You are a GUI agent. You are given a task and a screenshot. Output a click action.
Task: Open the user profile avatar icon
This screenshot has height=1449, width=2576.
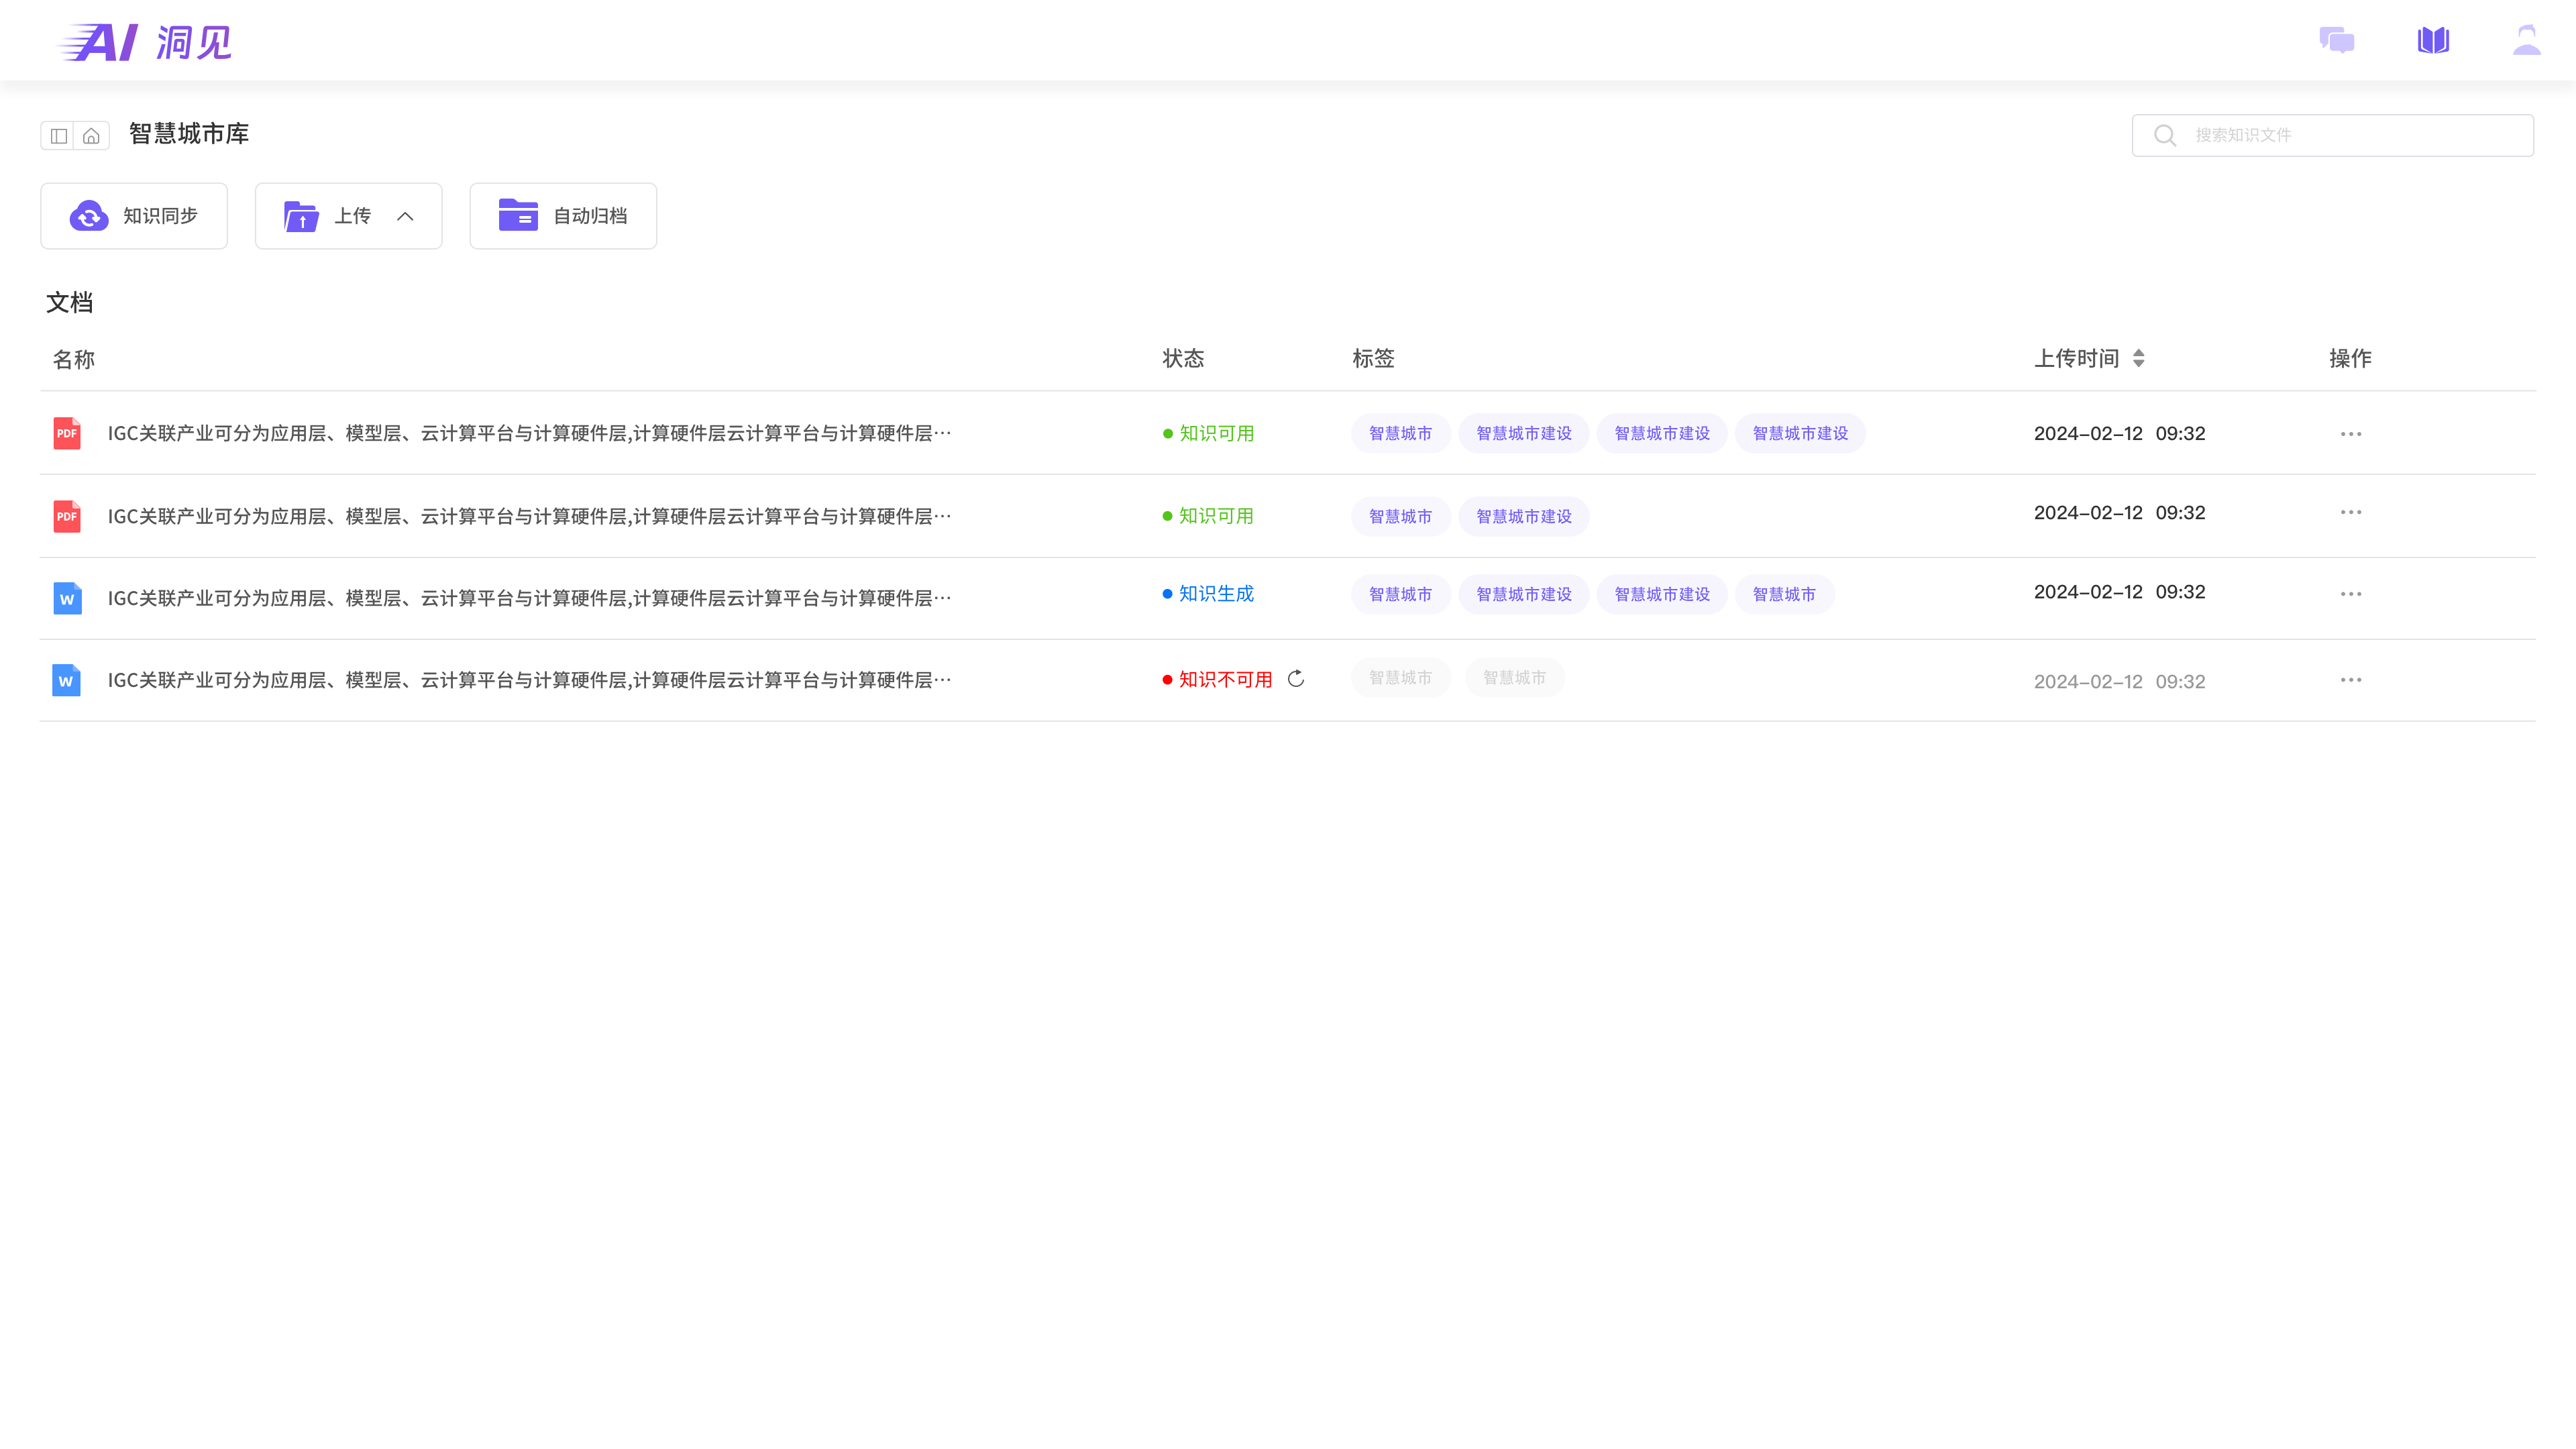(2527, 40)
